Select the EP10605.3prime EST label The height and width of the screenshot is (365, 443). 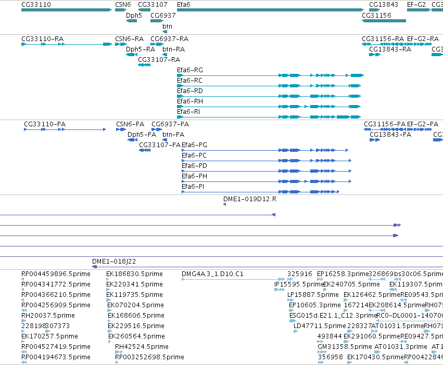[x=315, y=305]
